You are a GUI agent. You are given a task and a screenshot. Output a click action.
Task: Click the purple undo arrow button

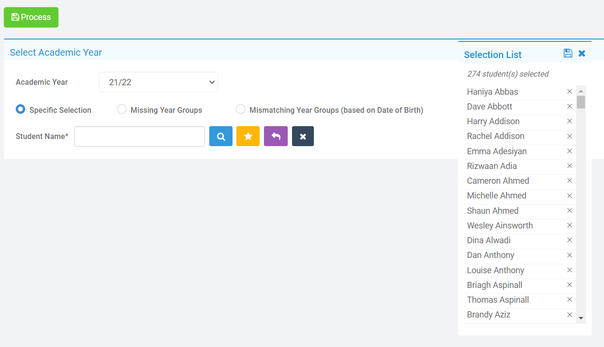276,136
